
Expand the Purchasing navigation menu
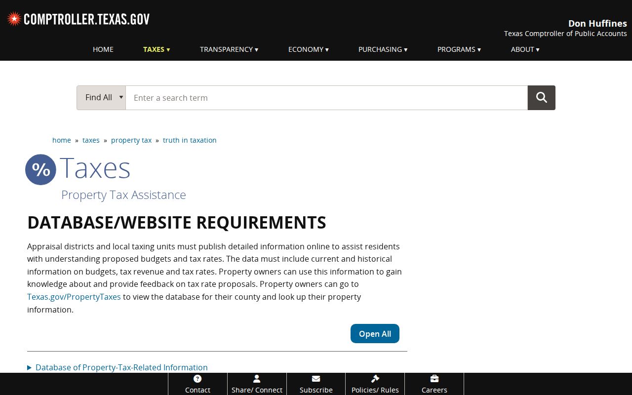383,49
